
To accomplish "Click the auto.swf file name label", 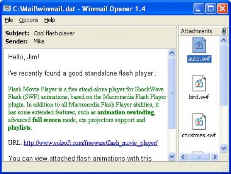I will 199,59.
